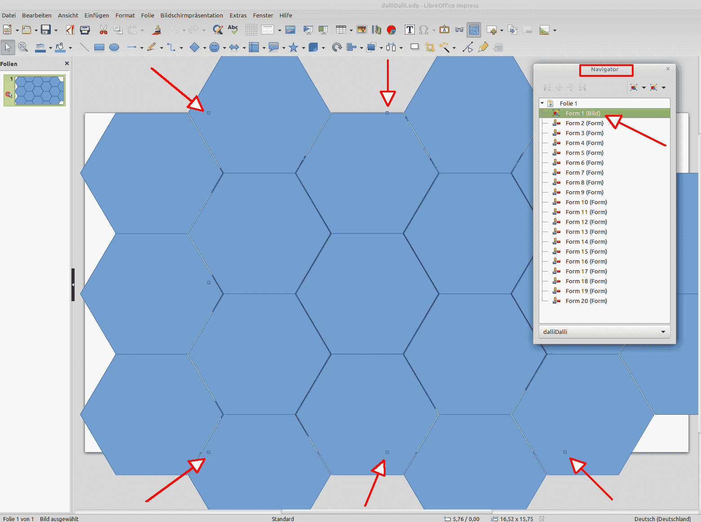Screen dimensions: 701x522
Task: Toggle Display Grid
Action: point(251,30)
